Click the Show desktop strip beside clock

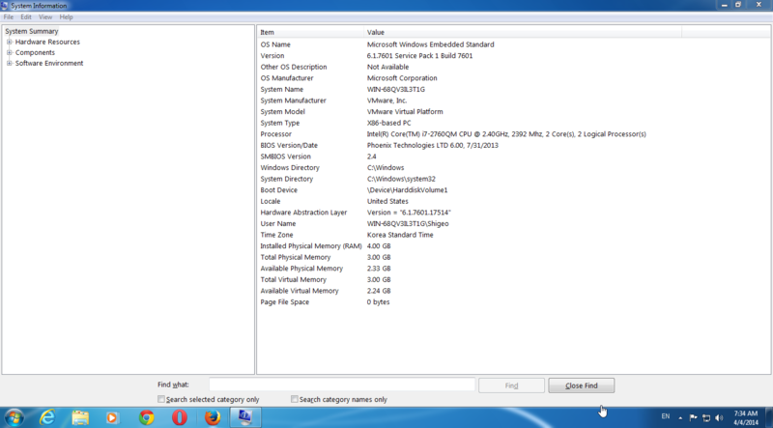[x=769, y=417]
